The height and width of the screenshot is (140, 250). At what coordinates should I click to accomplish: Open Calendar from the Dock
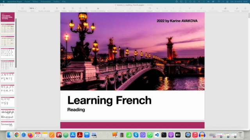(x=37, y=135)
